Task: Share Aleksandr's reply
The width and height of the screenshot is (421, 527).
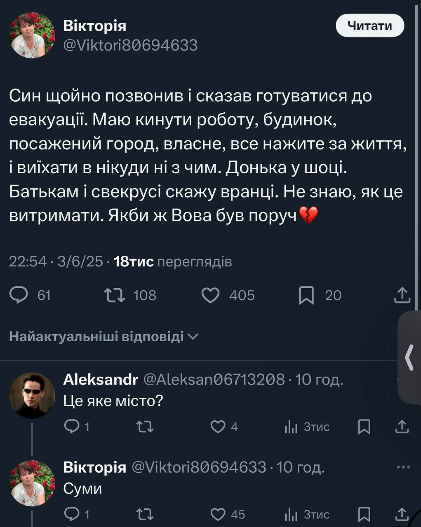Action: [x=402, y=427]
